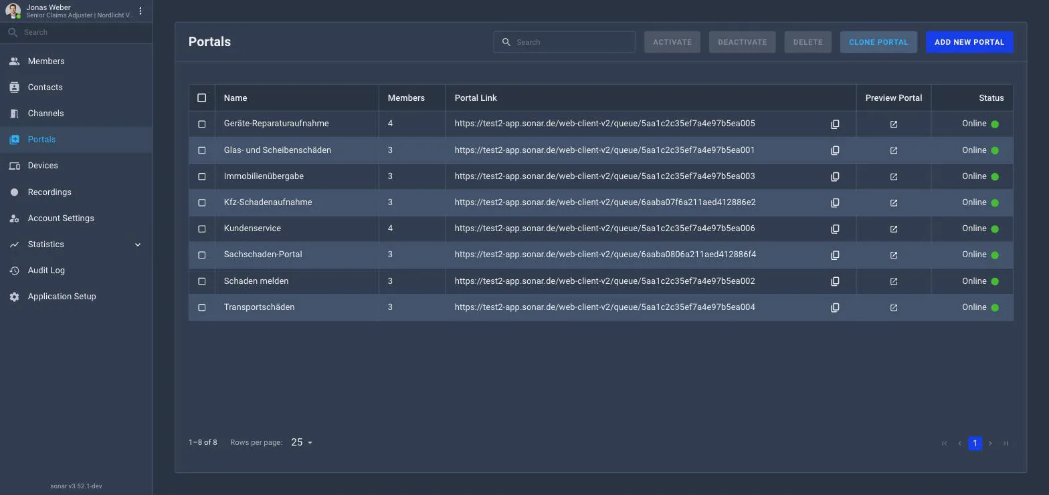The image size is (1049, 495).
Task: Sort by the Name column header
Action: [x=235, y=98]
